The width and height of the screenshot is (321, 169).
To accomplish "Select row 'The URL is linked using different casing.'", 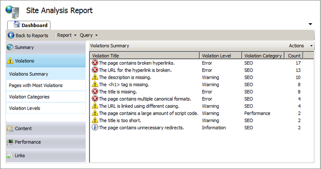I will pyautogui.click(x=202, y=106).
